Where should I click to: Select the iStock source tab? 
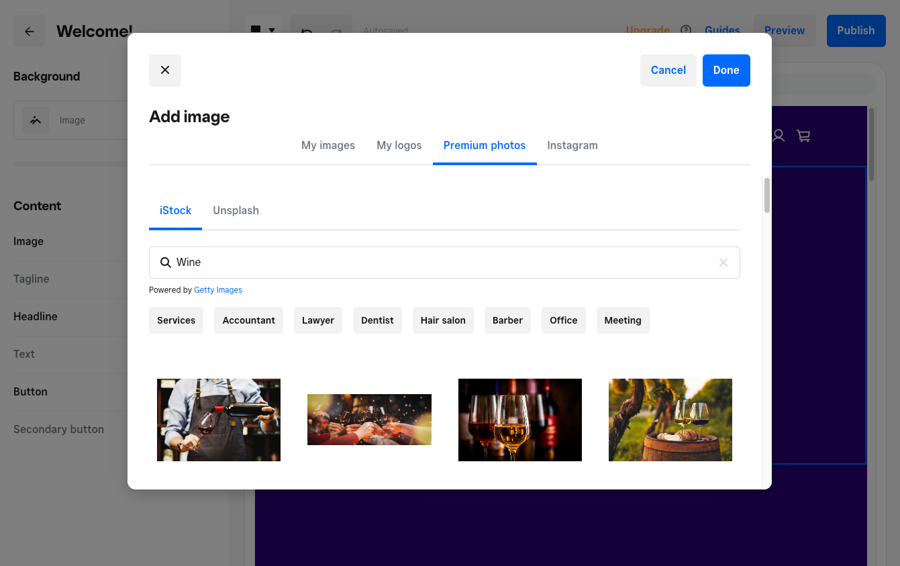pyautogui.click(x=176, y=210)
